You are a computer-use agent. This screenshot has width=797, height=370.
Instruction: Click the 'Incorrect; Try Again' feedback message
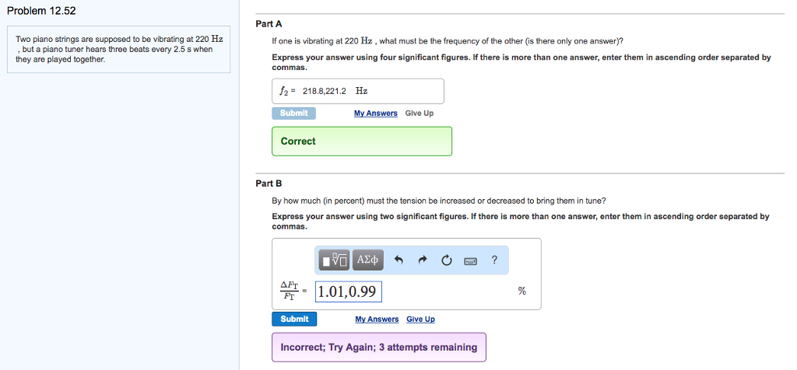point(378,347)
